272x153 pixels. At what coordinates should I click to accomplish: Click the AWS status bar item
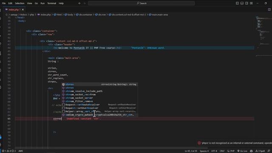coord(21,151)
